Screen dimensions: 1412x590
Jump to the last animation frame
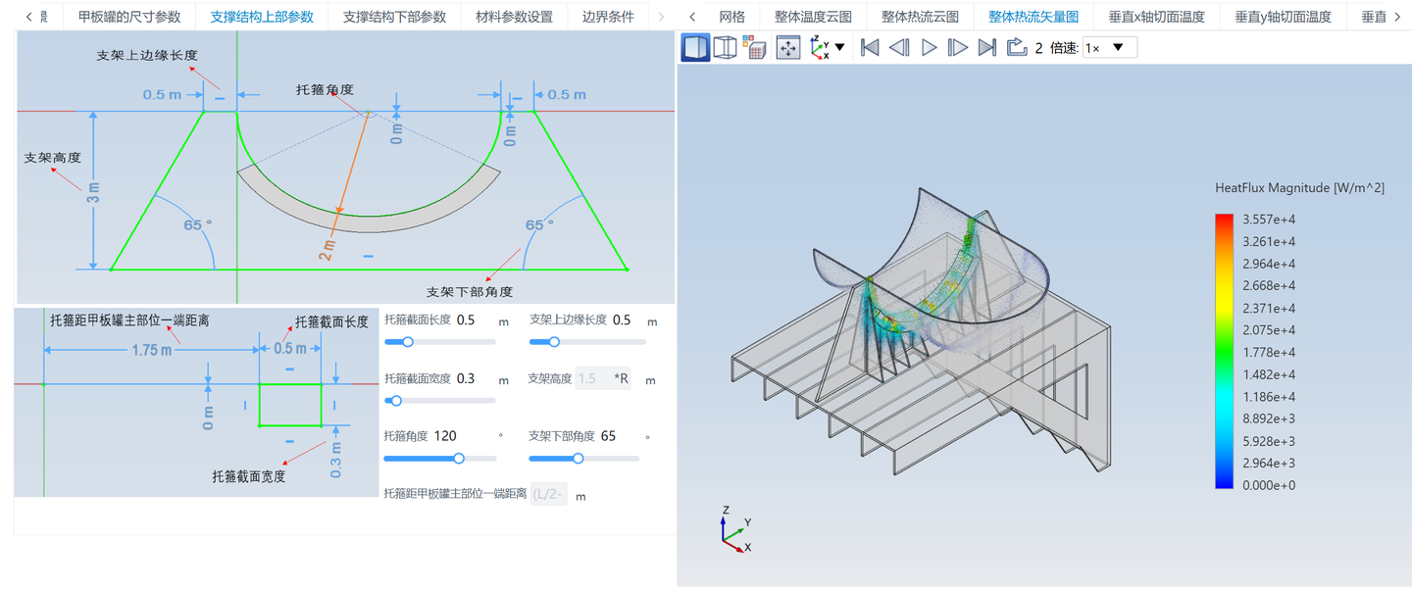pyautogui.click(x=987, y=47)
